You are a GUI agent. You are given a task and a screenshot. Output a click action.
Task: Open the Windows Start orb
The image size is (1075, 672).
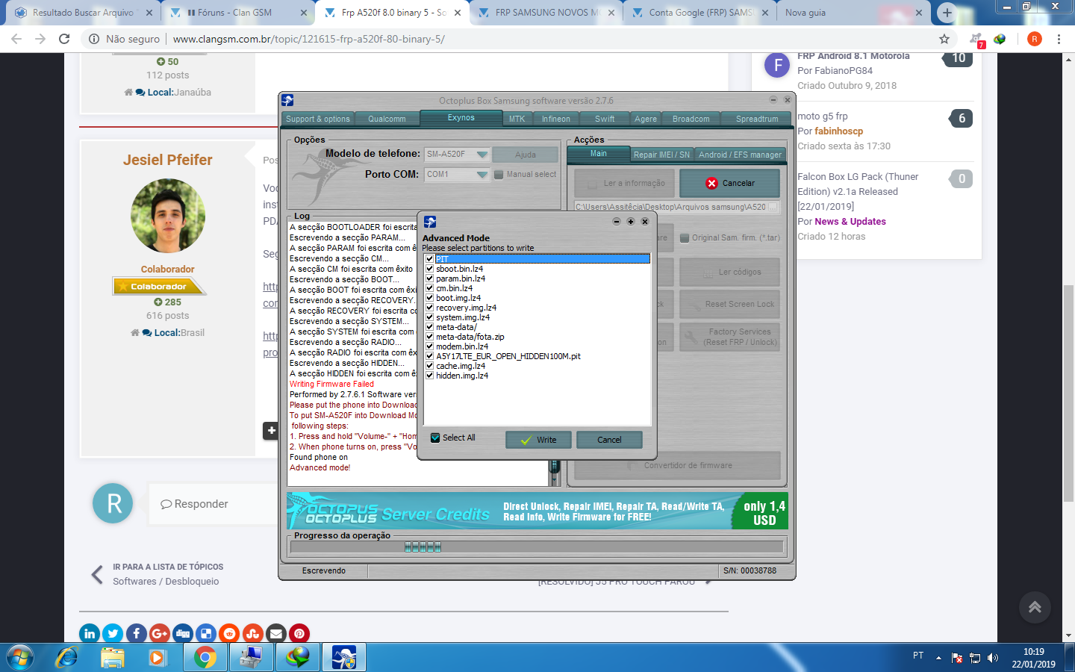(x=20, y=657)
